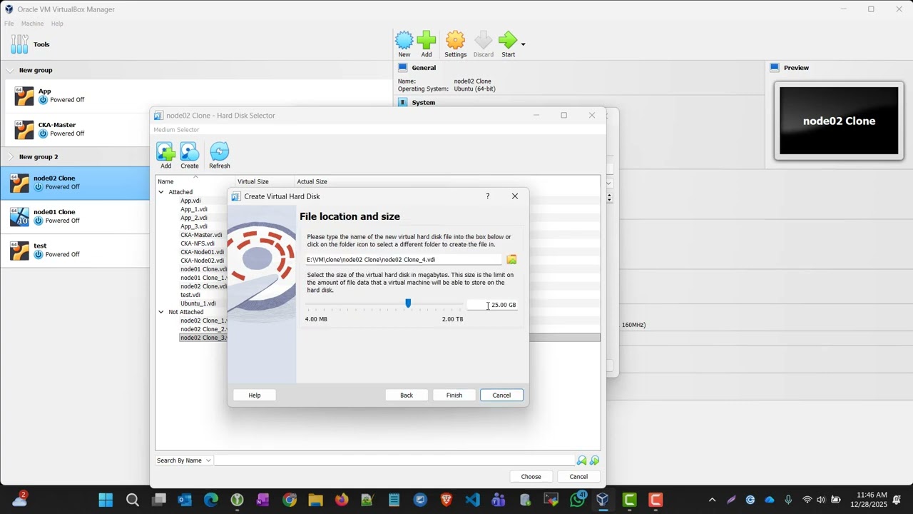
Task: Click the Back button
Action: (407, 395)
